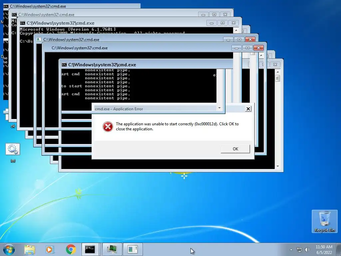The image size is (341, 256).
Task: Close the front cmd window showing 'nonexistent pipe'
Action: click(275, 64)
